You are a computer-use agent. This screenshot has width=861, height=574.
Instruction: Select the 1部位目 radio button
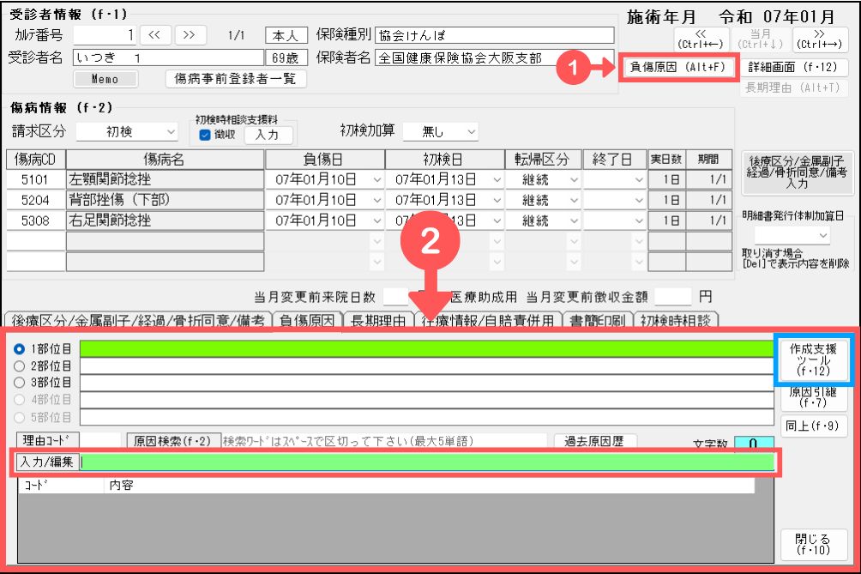[x=21, y=349]
